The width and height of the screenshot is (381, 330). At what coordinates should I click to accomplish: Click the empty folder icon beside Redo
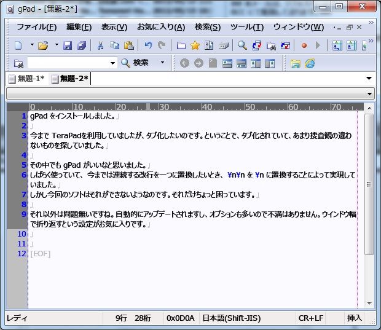pos(181,45)
